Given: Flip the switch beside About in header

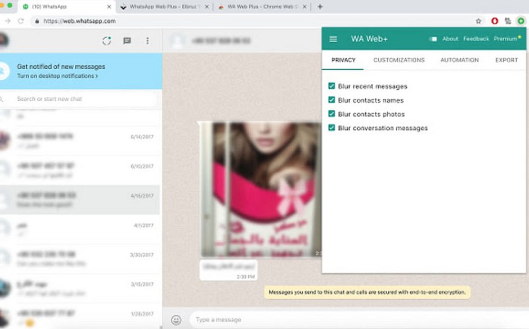Looking at the screenshot, I should (x=433, y=39).
